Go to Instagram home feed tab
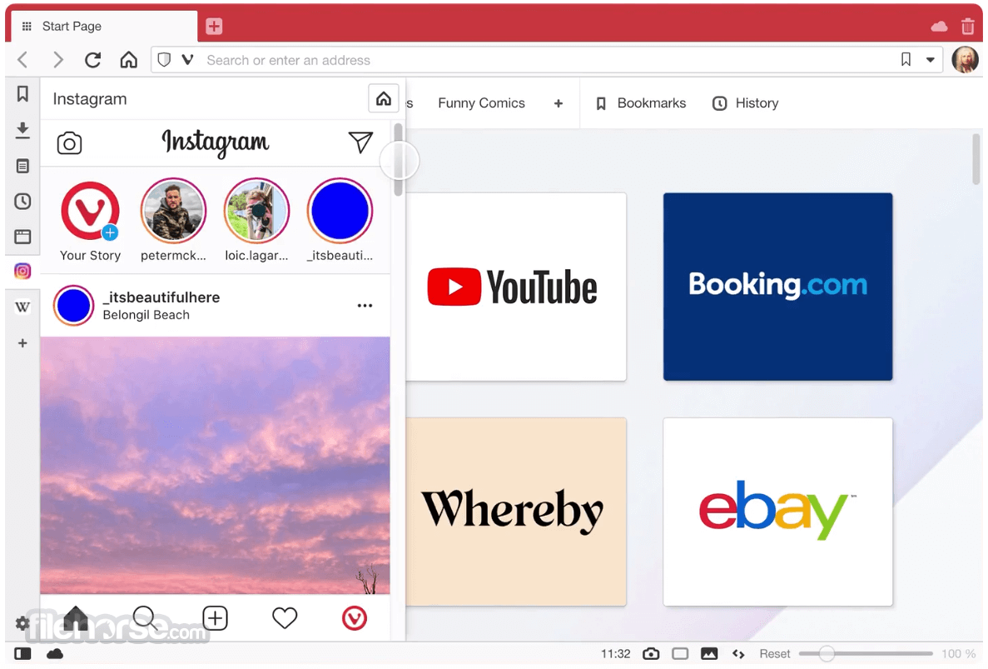This screenshot has width=988, height=669. point(75,618)
